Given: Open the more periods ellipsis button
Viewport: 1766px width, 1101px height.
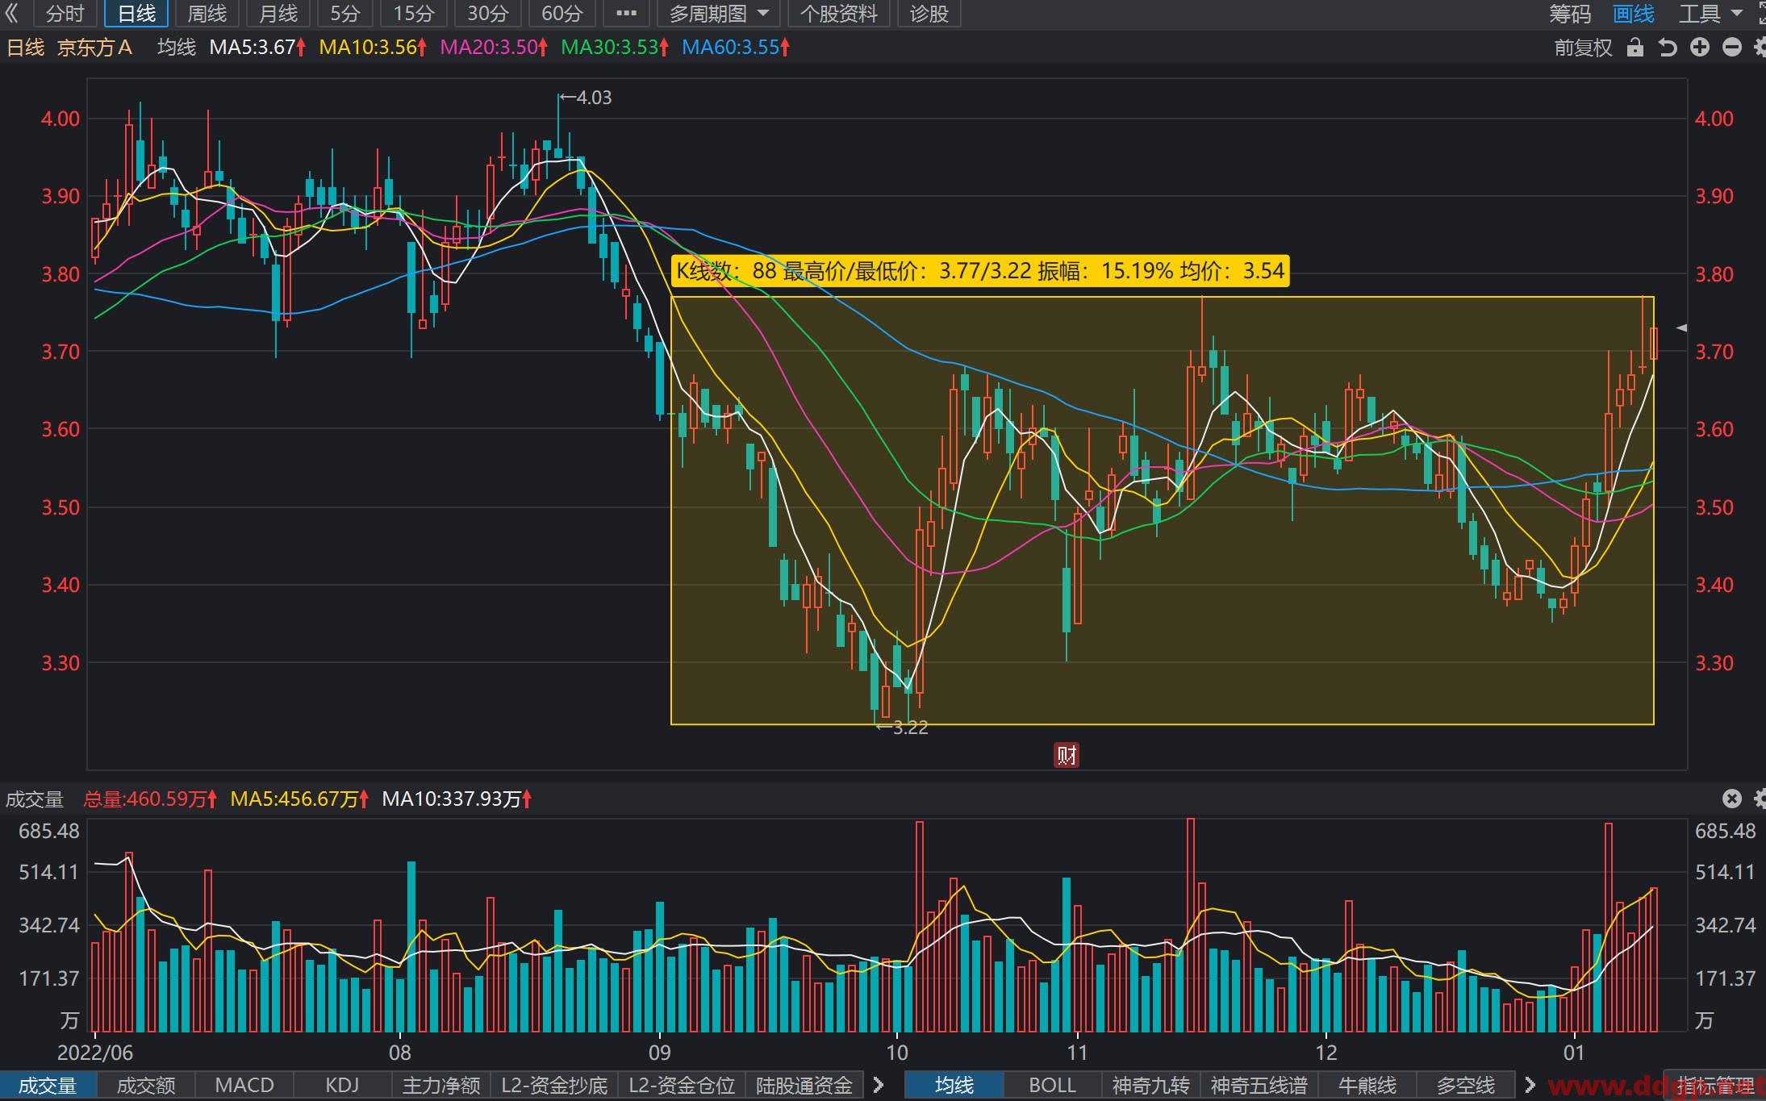Looking at the screenshot, I should (626, 14).
